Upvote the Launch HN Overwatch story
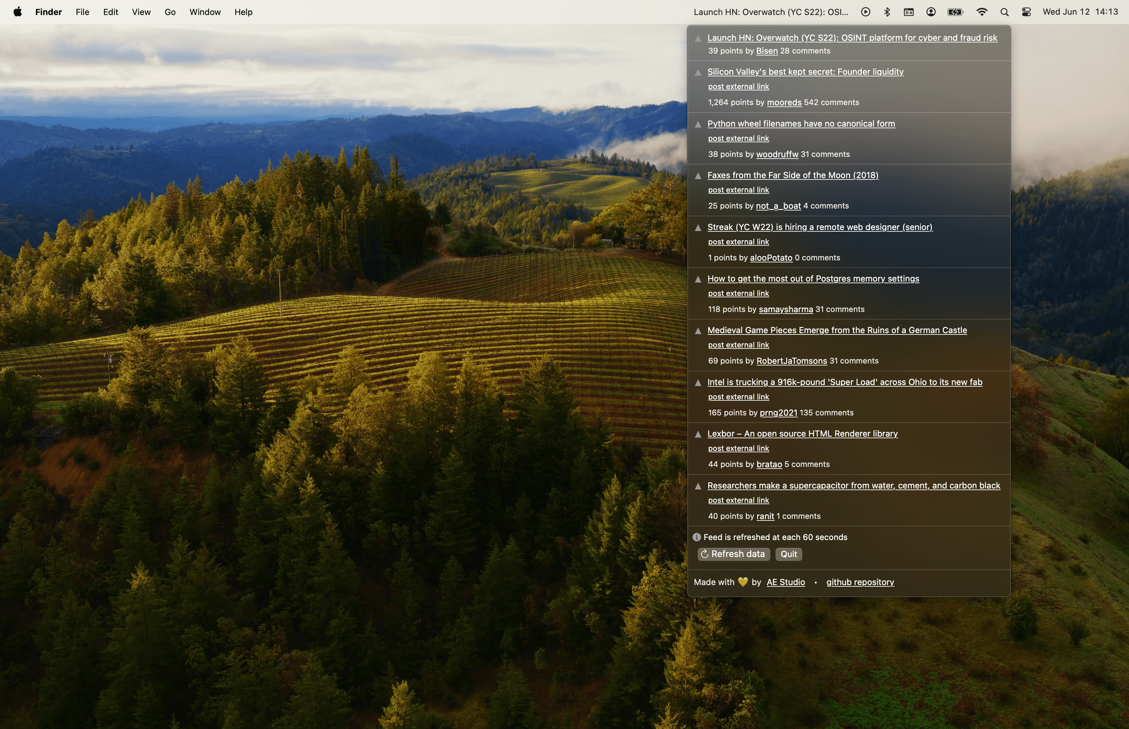 698,39
